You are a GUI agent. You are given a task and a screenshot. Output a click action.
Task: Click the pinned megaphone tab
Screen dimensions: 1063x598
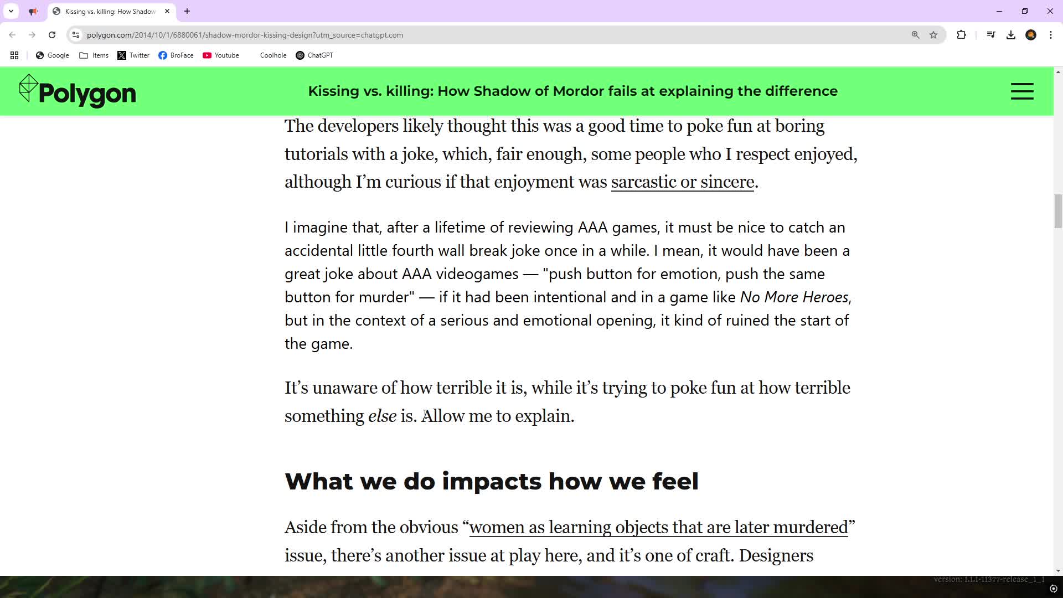click(x=33, y=11)
